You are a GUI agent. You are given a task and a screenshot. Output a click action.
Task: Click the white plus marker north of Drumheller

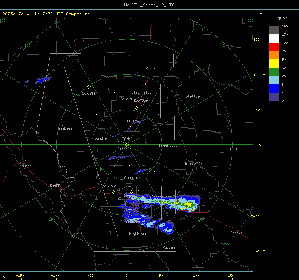click(188, 134)
